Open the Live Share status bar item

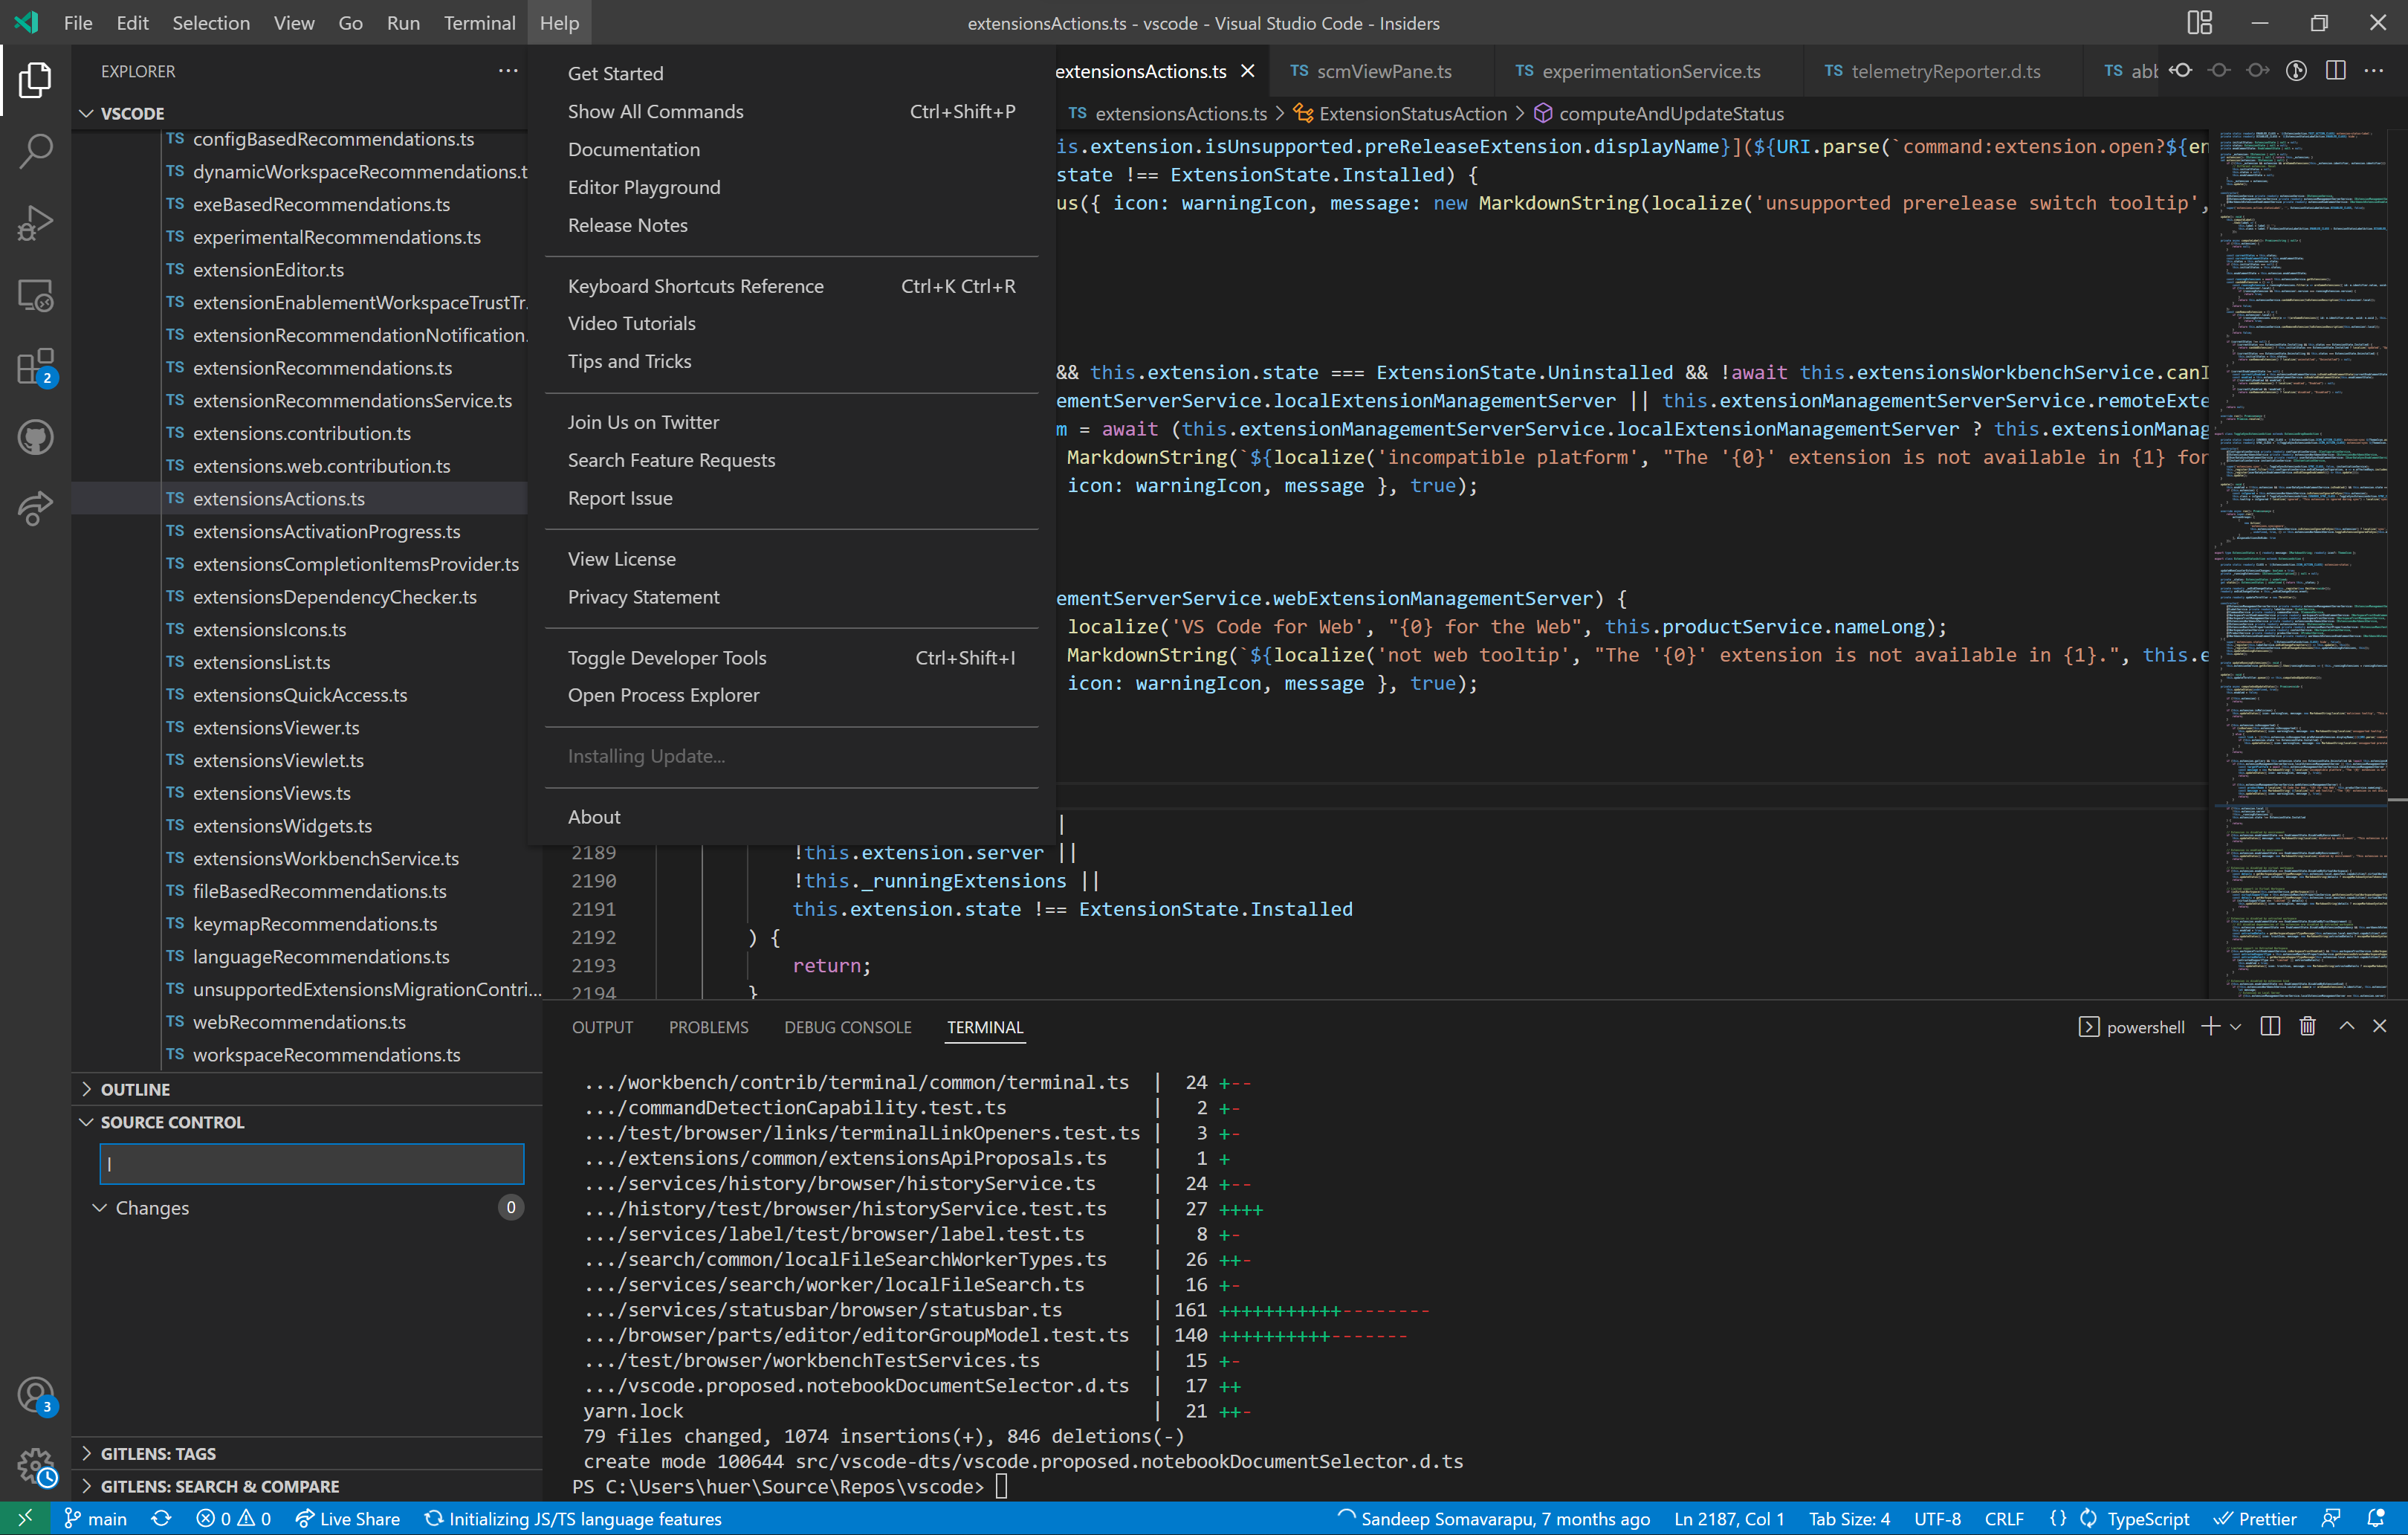[347, 1518]
